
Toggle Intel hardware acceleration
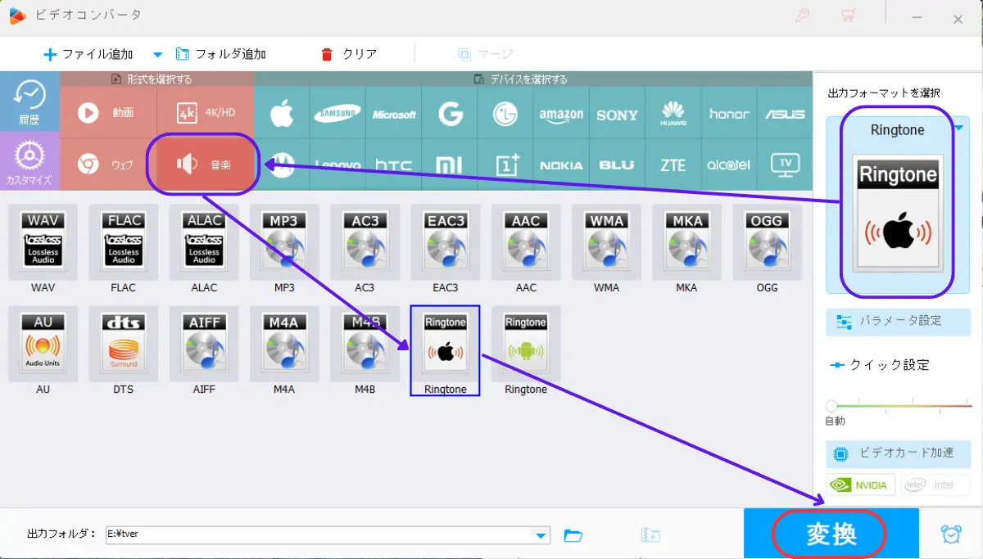(x=934, y=485)
